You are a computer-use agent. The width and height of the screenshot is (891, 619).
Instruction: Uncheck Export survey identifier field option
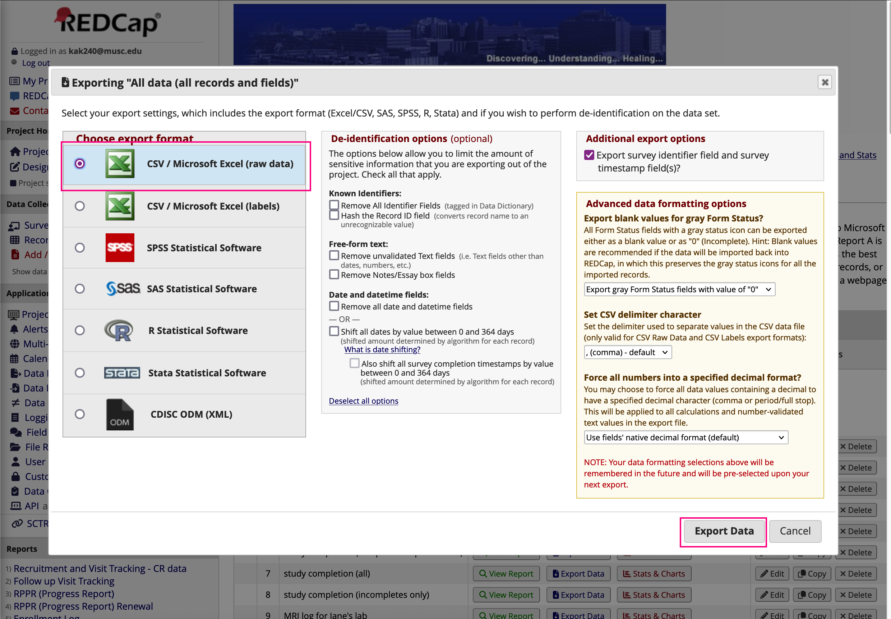pos(589,155)
